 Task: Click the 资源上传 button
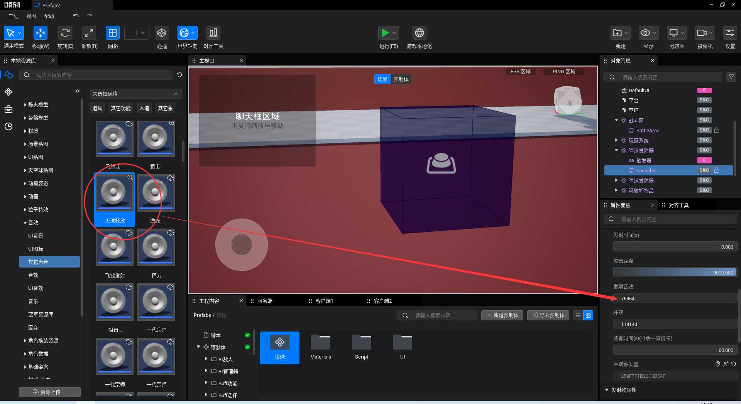coord(50,392)
